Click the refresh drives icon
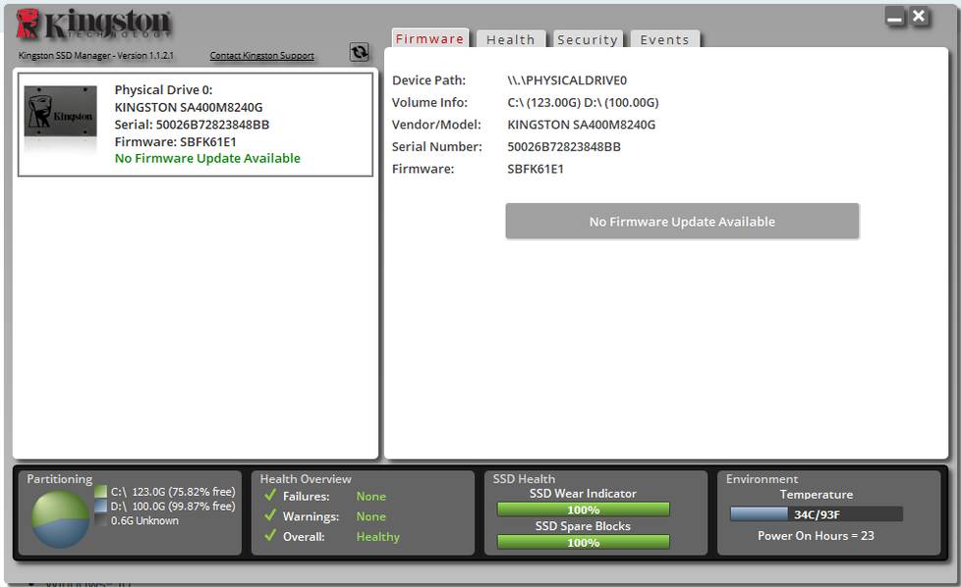961x587 pixels. coord(359,53)
